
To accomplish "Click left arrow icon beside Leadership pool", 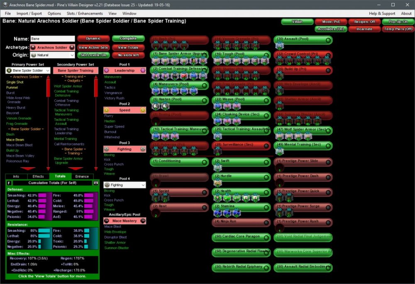I will tap(107, 70).
